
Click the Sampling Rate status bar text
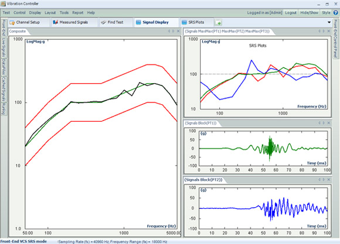tap(113, 242)
